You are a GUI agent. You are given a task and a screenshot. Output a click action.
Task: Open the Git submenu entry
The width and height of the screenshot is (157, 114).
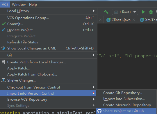(x=49, y=55)
